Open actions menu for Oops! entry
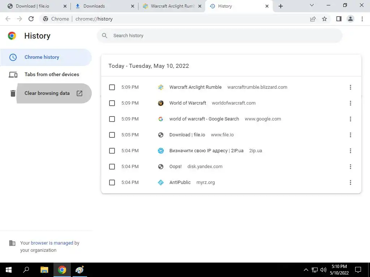370x277 pixels. 350,167
